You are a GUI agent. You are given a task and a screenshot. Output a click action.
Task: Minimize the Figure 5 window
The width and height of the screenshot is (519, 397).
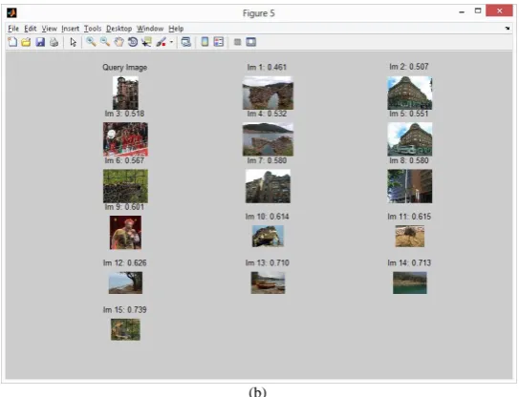click(x=462, y=11)
